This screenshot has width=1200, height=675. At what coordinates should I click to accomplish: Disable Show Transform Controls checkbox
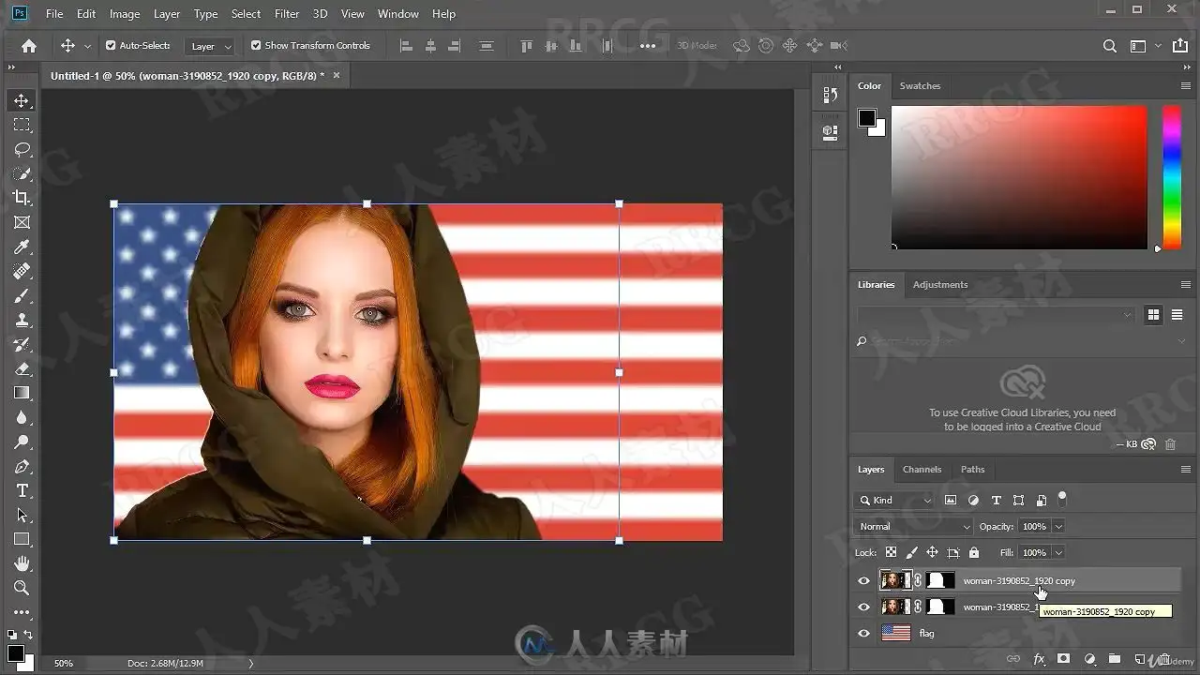click(x=256, y=45)
